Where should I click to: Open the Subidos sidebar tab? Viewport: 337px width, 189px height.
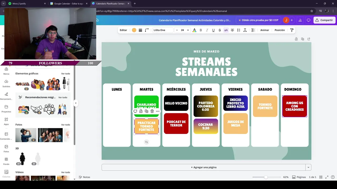tap(6, 84)
